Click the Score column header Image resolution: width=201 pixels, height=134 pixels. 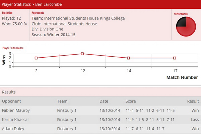pos(131,101)
